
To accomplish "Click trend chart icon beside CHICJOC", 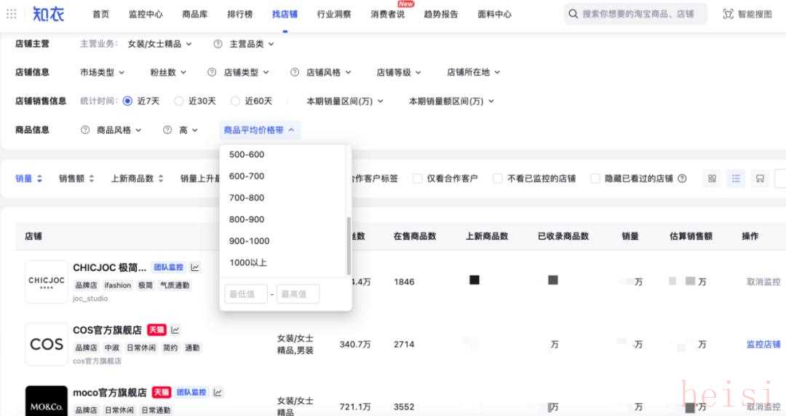I will pyautogui.click(x=195, y=267).
